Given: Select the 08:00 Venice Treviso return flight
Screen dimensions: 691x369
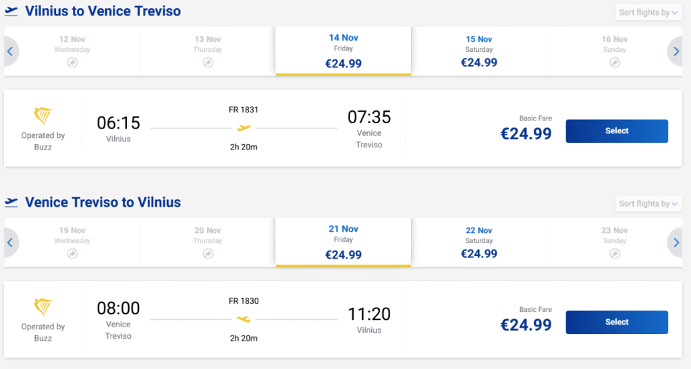Looking at the screenshot, I should click(616, 323).
